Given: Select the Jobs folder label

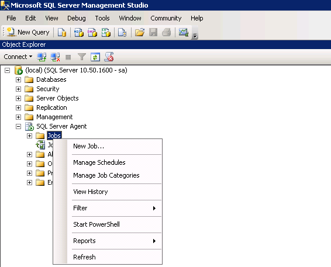Looking at the screenshot, I should (x=54, y=136).
